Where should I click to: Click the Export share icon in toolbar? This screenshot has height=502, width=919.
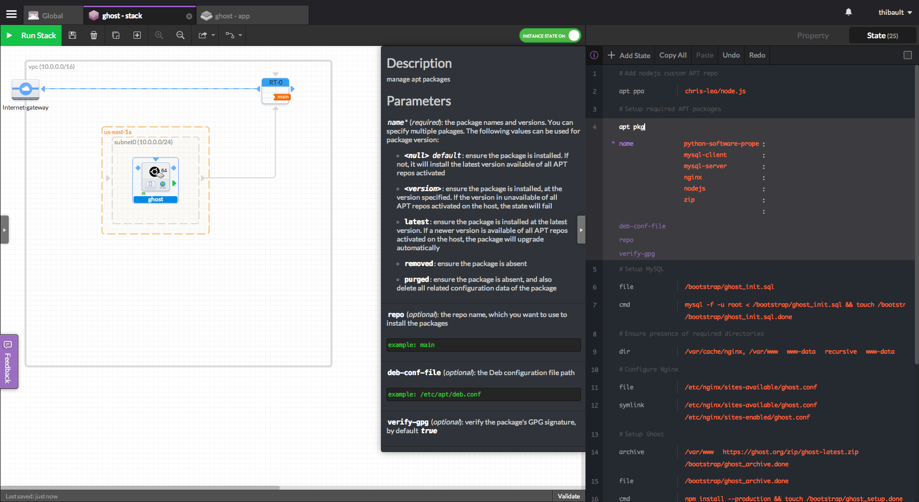(x=202, y=35)
